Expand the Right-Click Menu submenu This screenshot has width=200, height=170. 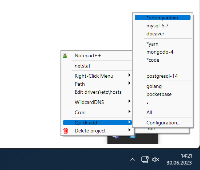click(97, 76)
